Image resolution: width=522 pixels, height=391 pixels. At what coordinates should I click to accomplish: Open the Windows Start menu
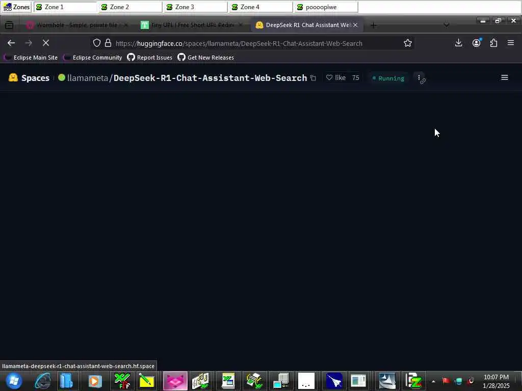coord(14,381)
